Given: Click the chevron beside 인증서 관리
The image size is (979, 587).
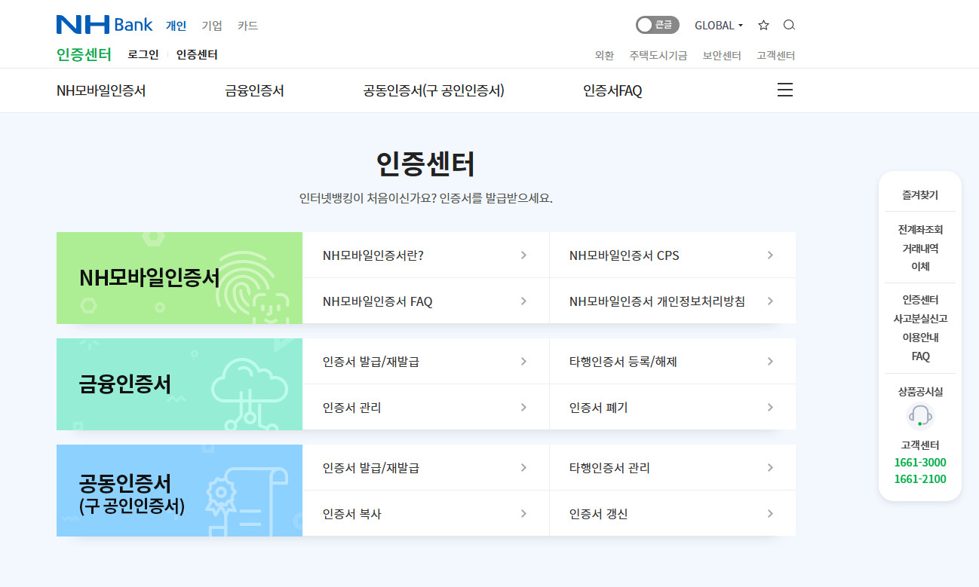Looking at the screenshot, I should click(523, 407).
